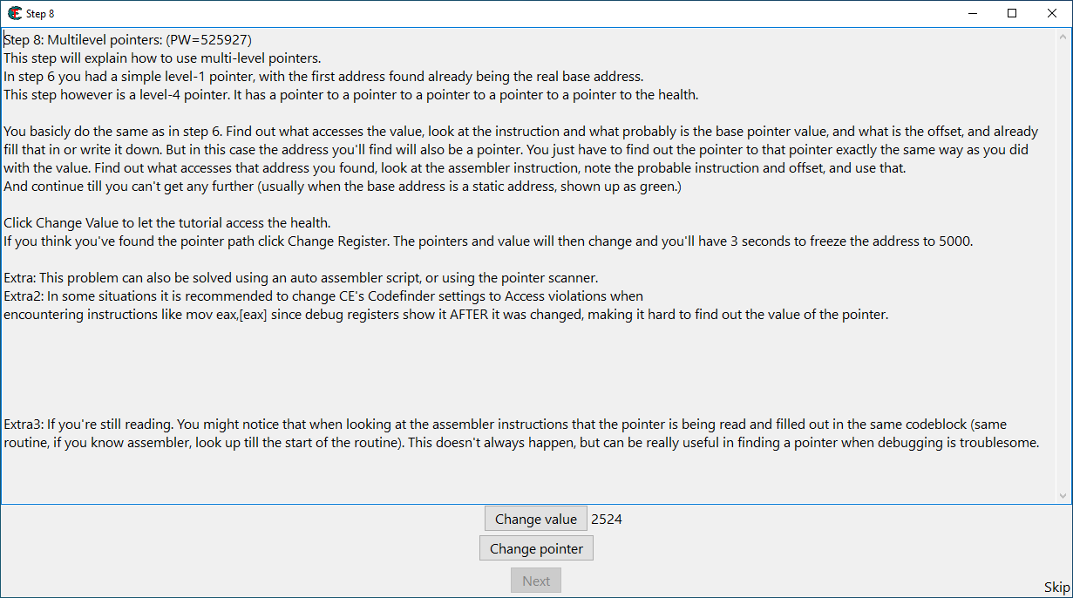Minimize the Step 8 window
1073x598 pixels.
click(x=972, y=13)
